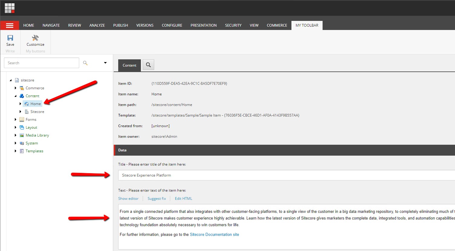
Task: Open the Sitecore launchpad grid icon
Action: click(10, 8)
